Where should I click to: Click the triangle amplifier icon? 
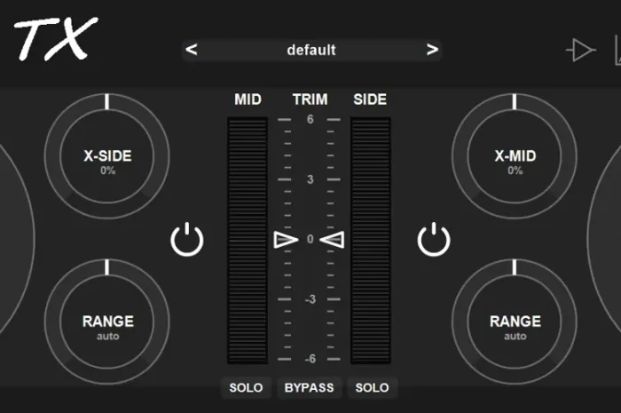click(x=580, y=51)
